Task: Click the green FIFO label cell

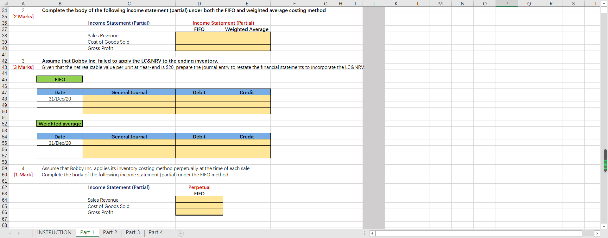Action: click(60, 79)
